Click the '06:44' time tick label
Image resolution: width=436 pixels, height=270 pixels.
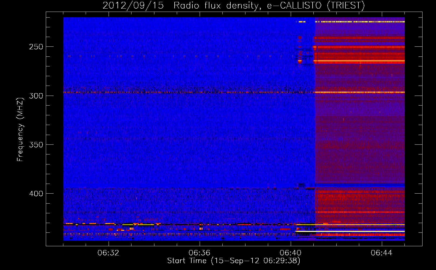click(x=382, y=253)
